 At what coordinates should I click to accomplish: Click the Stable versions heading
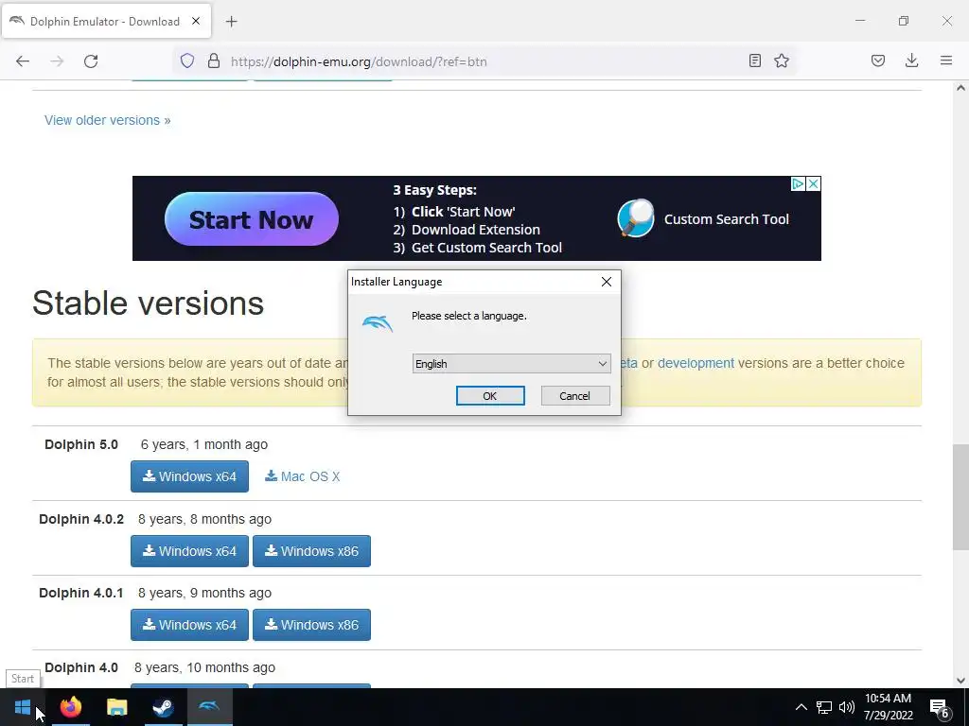point(149,303)
